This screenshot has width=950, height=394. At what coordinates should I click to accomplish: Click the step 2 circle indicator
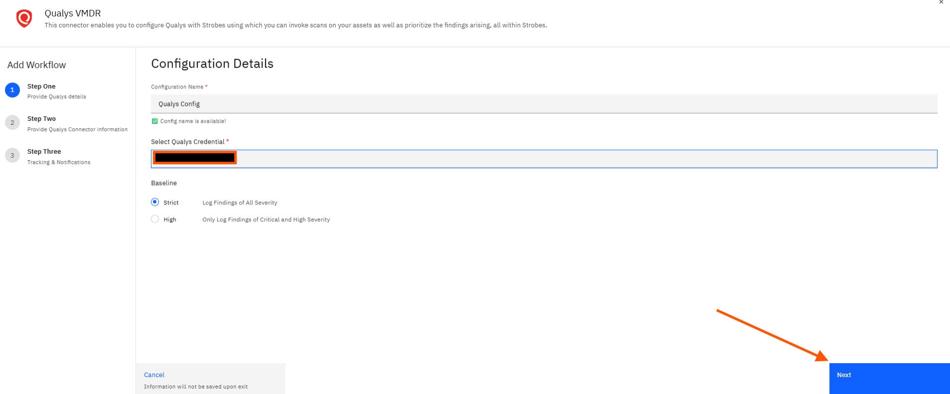12,122
